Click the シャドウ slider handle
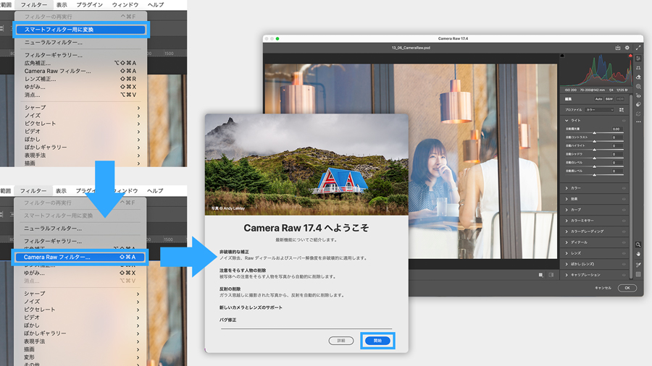Screen dimensions: 652x366 tap(595, 158)
